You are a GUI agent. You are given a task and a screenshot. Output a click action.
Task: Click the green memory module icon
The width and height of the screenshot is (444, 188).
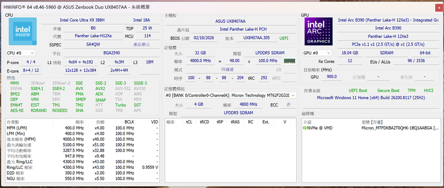tap(289, 61)
